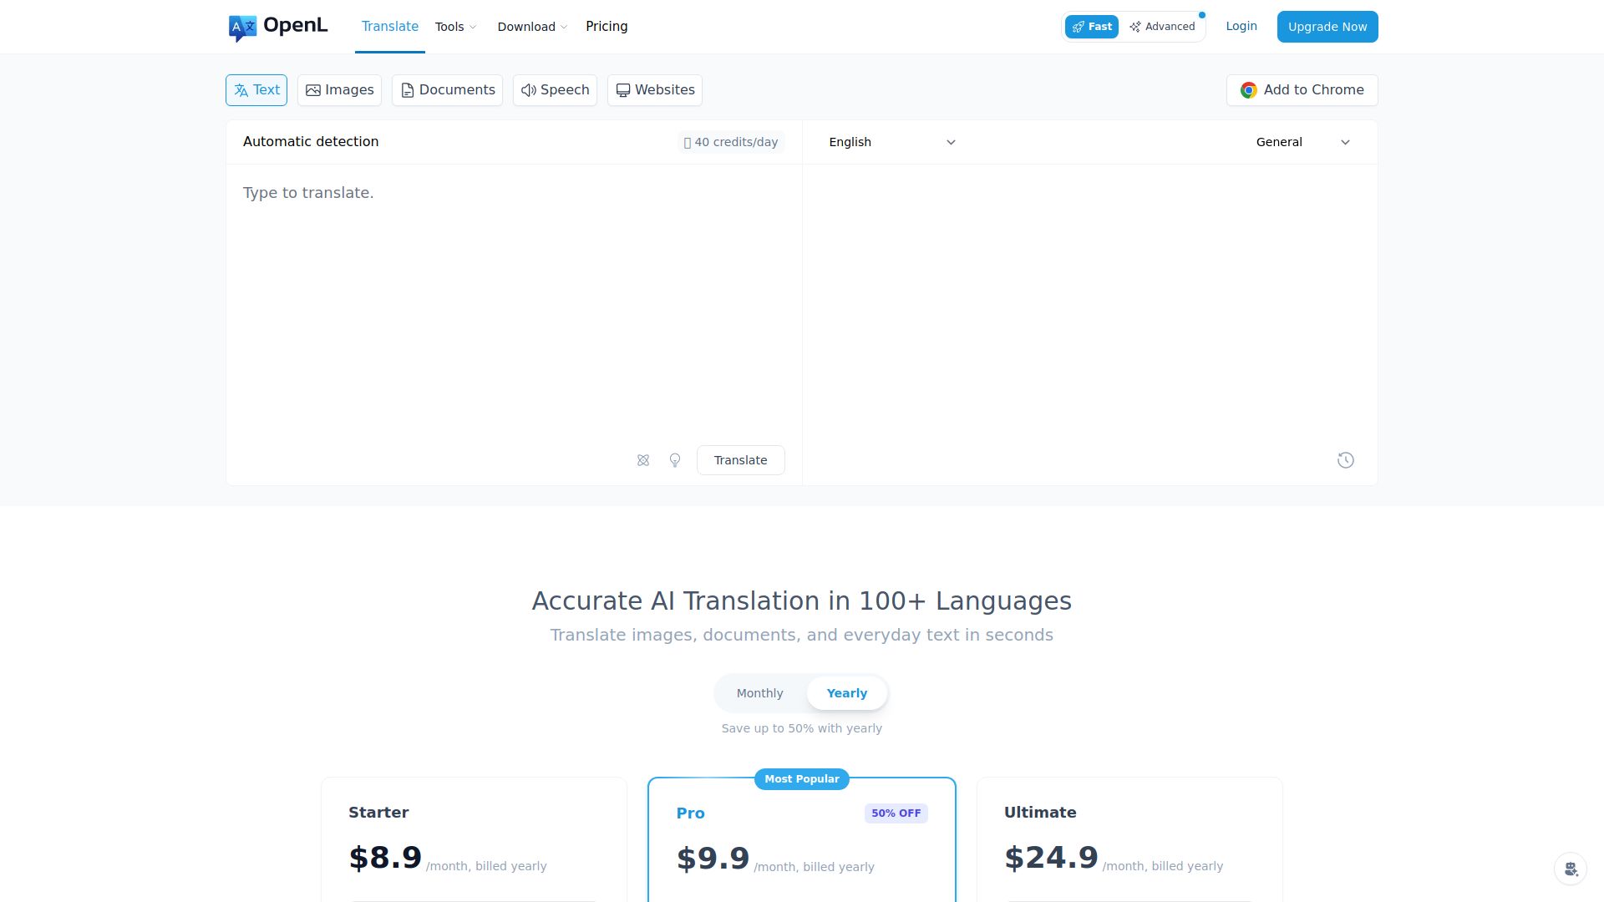The height and width of the screenshot is (902, 1604).
Task: Select Monthly billing option
Action: tap(759, 693)
